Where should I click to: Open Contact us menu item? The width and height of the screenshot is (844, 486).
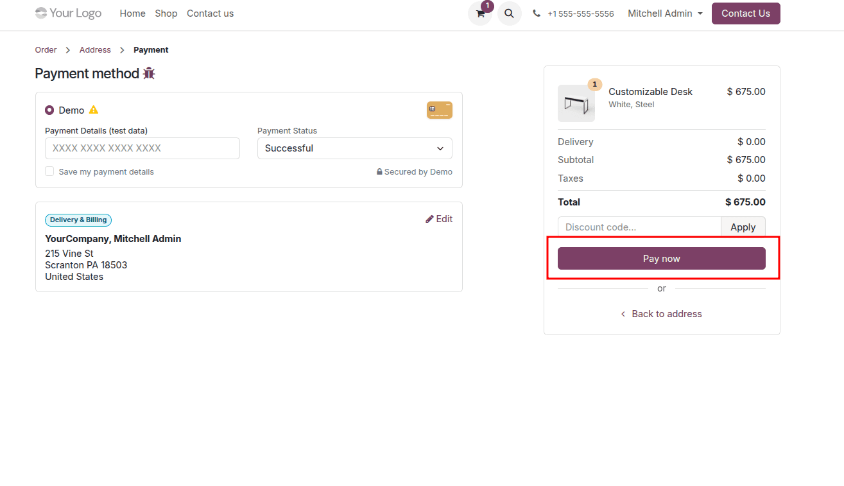211,13
